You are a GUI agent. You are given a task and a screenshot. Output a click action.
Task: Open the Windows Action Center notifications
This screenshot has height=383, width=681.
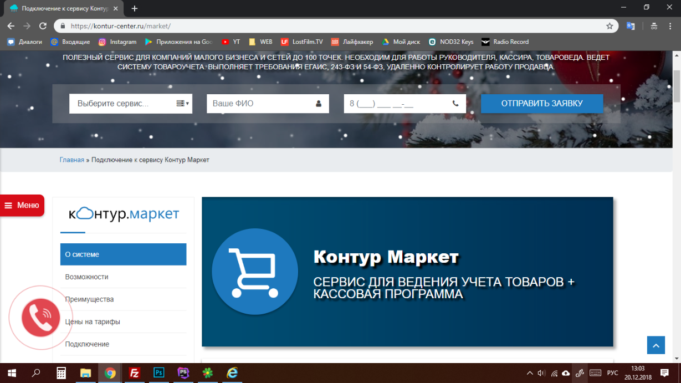(664, 373)
